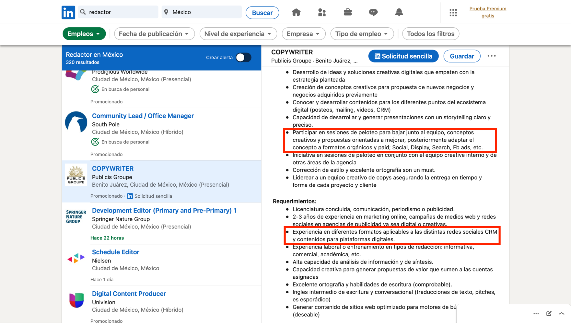The width and height of the screenshot is (571, 323).
Task: Click the Nielsen company logo
Action: (x=76, y=258)
